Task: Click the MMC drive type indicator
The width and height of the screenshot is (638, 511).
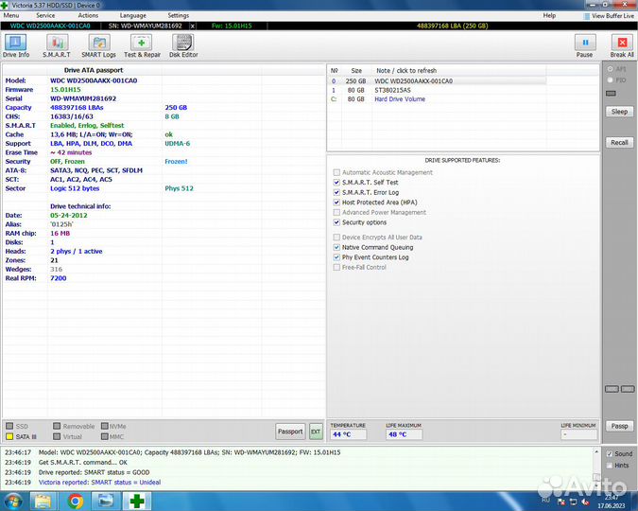Action: click(105, 436)
